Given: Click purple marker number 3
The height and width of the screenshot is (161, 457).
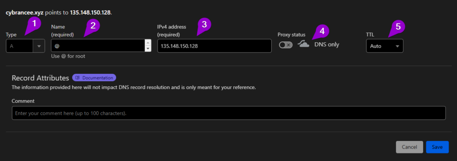Looking at the screenshot, I should 204,24.
